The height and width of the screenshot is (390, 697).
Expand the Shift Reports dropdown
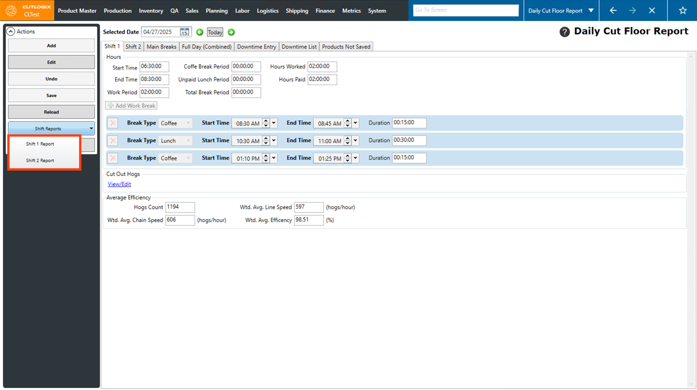[x=91, y=129]
